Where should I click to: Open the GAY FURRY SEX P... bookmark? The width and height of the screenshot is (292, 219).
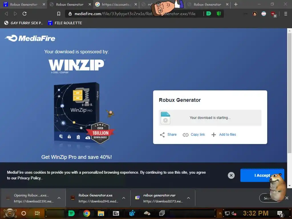24,23
